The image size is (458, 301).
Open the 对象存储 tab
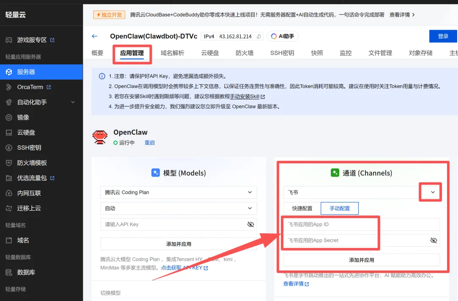(421, 53)
